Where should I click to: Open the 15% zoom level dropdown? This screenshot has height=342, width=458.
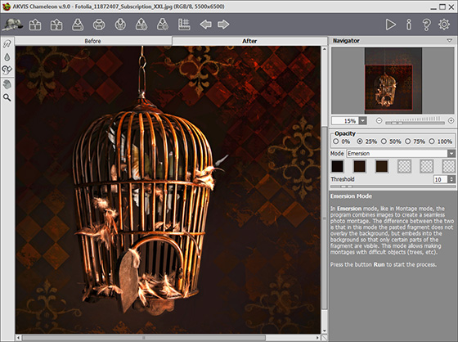[x=363, y=121]
